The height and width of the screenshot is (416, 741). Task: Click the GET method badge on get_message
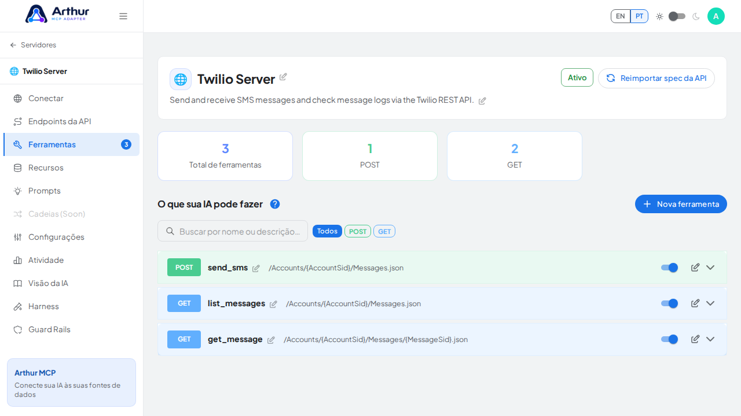coord(184,339)
